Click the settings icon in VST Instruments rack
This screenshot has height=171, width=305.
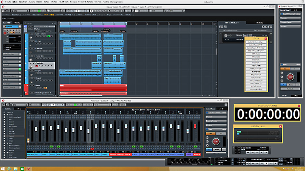(270, 27)
